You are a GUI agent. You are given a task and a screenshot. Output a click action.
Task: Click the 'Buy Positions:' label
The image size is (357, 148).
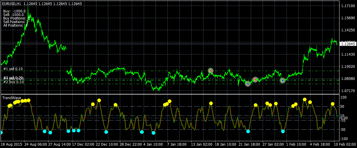point(14,18)
